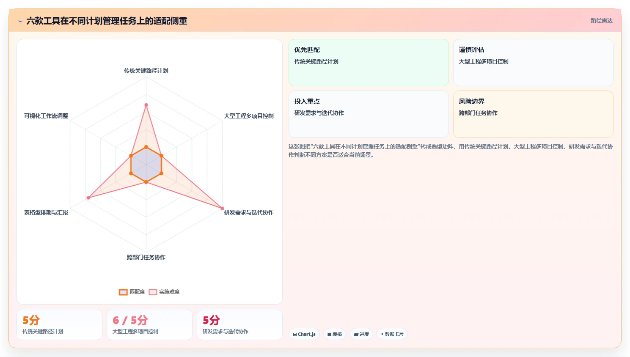Click the 进度 tag chip
Screen dimensions: 630x357
[x=361, y=334]
